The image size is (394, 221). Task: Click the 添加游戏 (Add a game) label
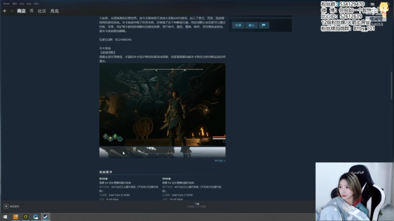pyautogui.click(x=14, y=206)
